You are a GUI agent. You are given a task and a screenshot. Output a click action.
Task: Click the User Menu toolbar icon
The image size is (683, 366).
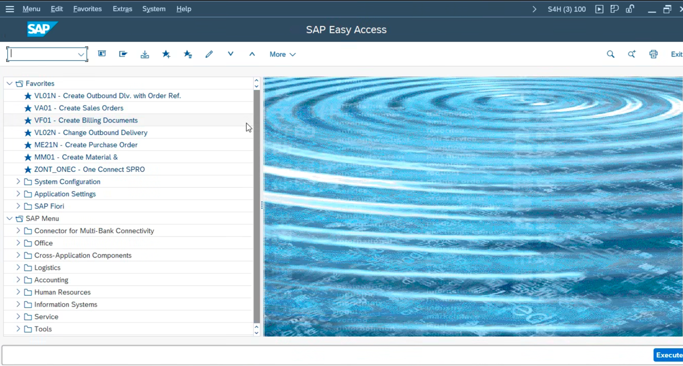[102, 54]
